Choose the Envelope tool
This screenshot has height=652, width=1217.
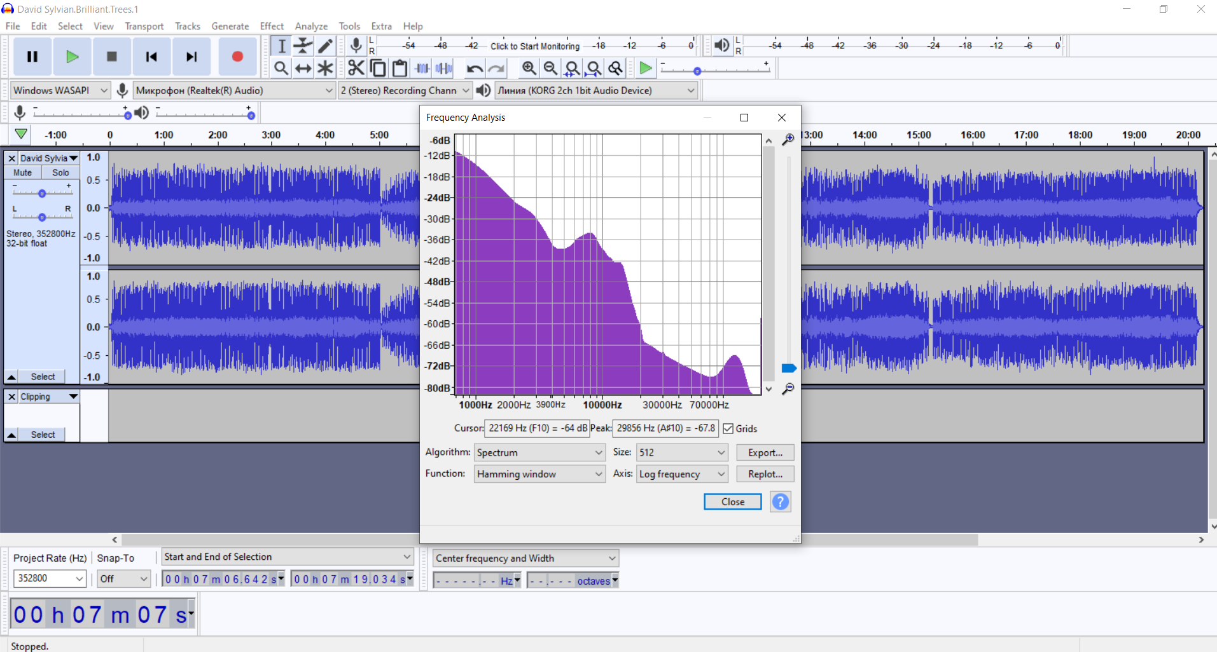(303, 46)
